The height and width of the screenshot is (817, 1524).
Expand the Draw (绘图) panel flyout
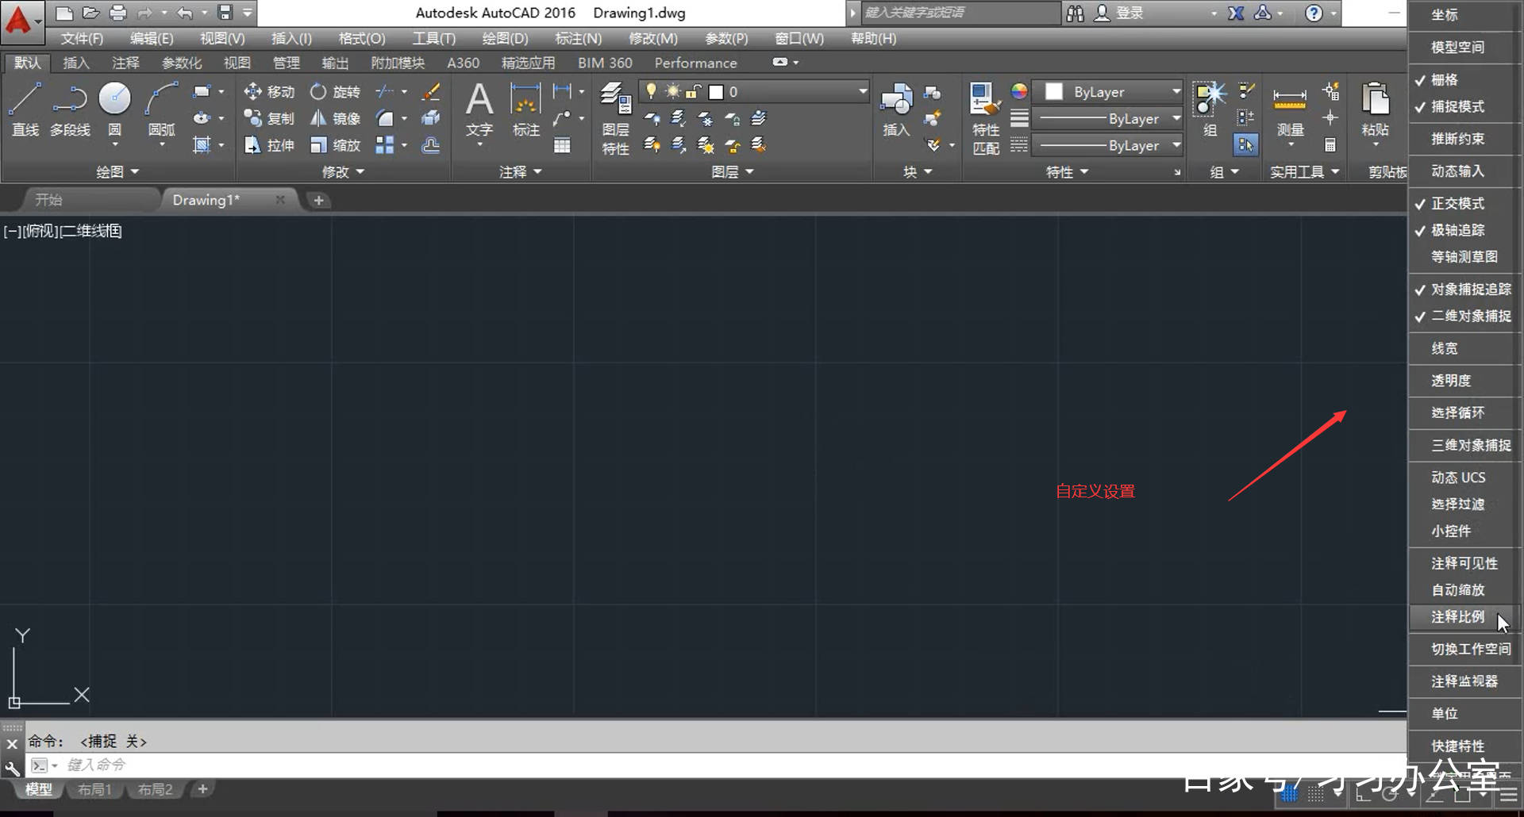[117, 172]
